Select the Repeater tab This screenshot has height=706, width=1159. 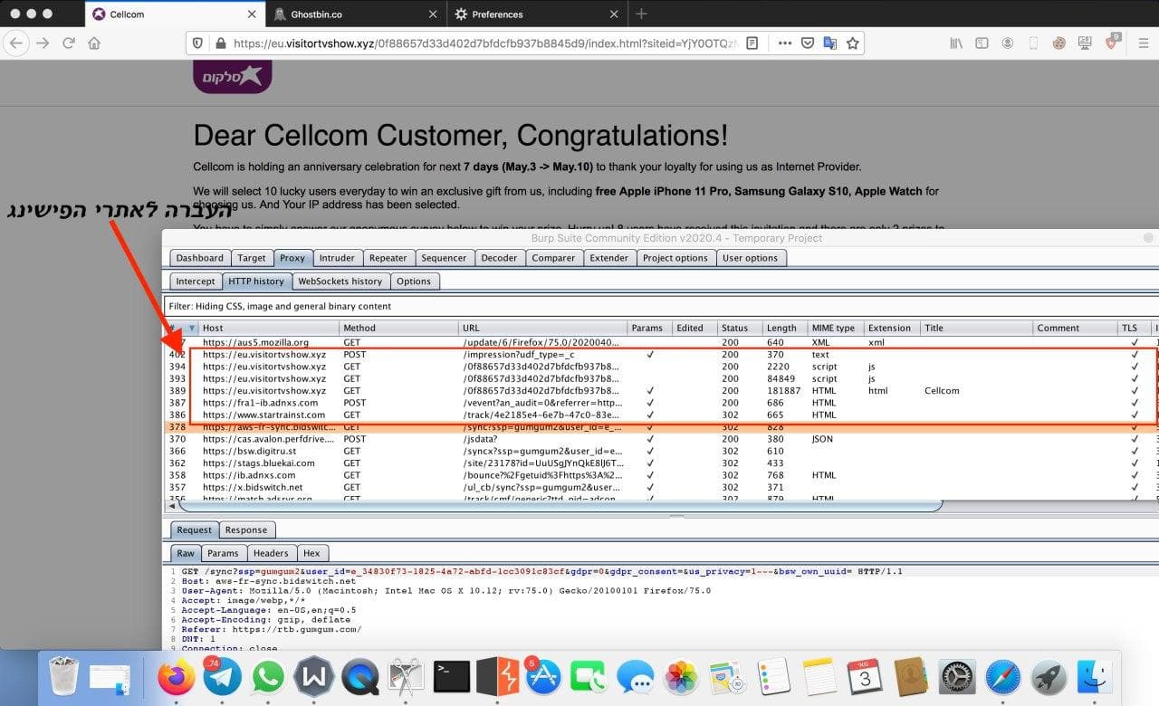point(388,258)
